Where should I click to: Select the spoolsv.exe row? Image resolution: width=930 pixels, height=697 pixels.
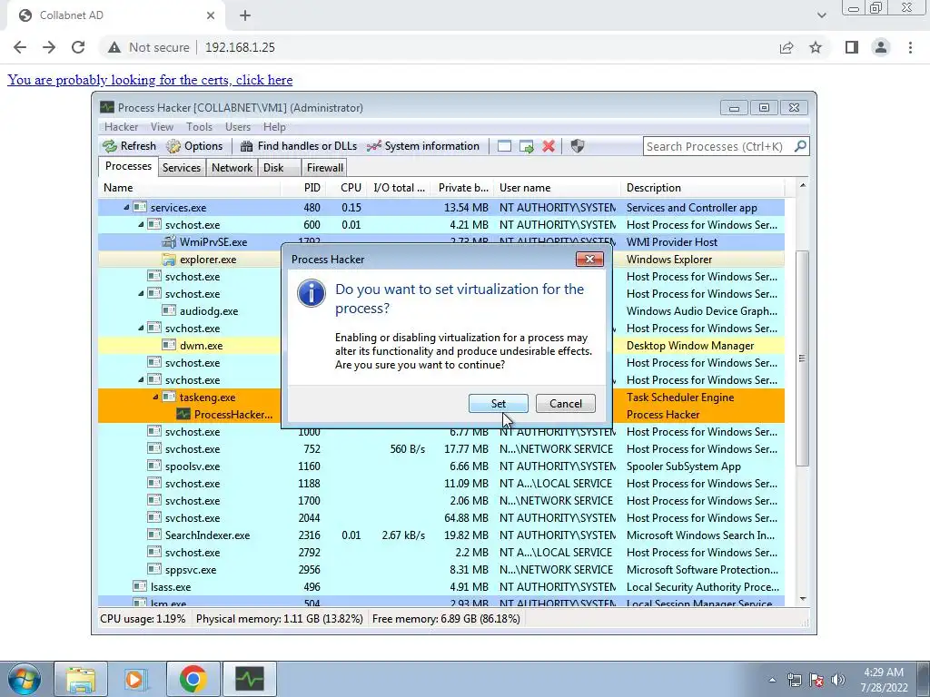[x=440, y=466]
